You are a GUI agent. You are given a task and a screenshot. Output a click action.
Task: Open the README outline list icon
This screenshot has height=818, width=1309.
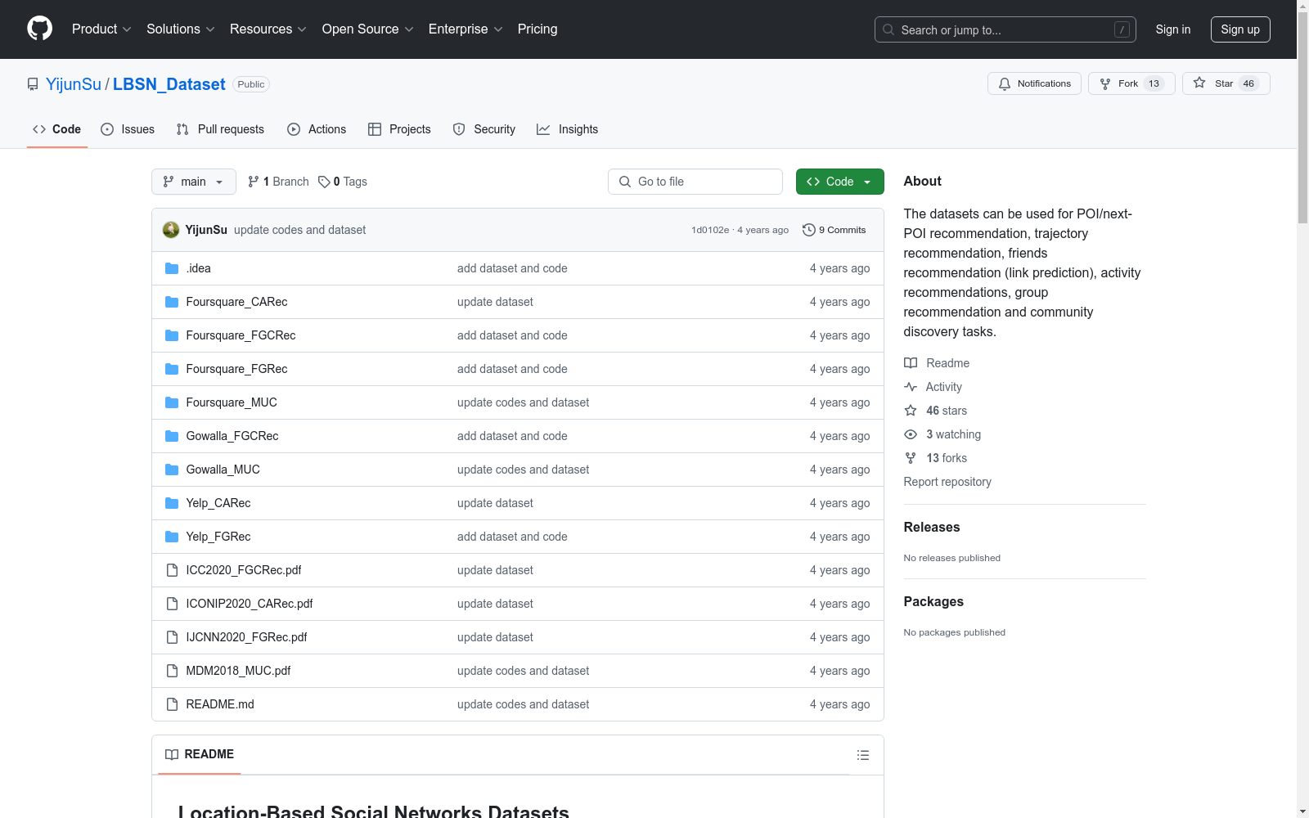pos(863,755)
